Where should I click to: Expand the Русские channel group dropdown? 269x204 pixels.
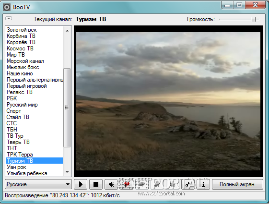[x=38, y=184]
